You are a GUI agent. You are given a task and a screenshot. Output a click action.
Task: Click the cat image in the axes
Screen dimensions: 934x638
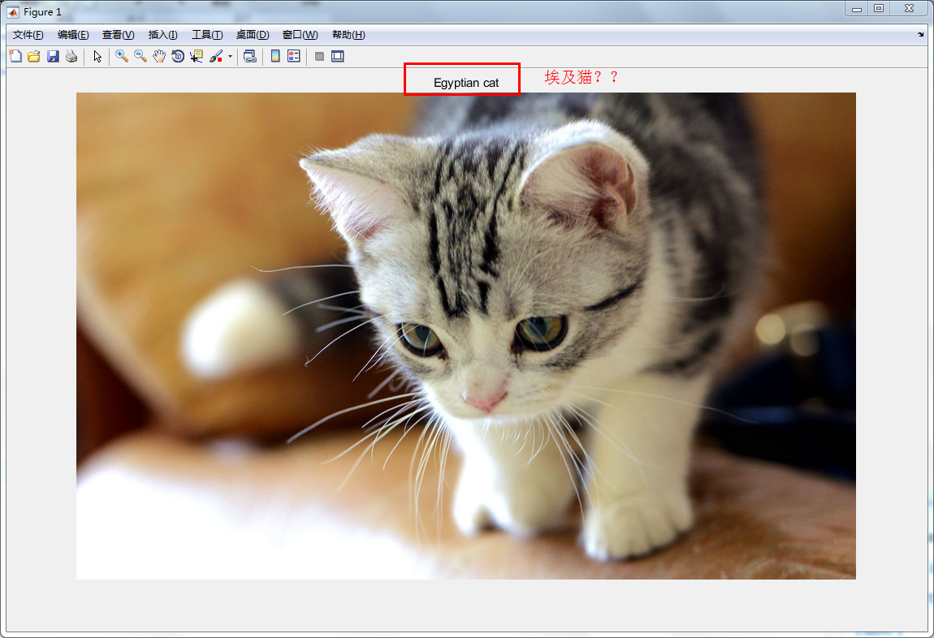pyautogui.click(x=466, y=336)
